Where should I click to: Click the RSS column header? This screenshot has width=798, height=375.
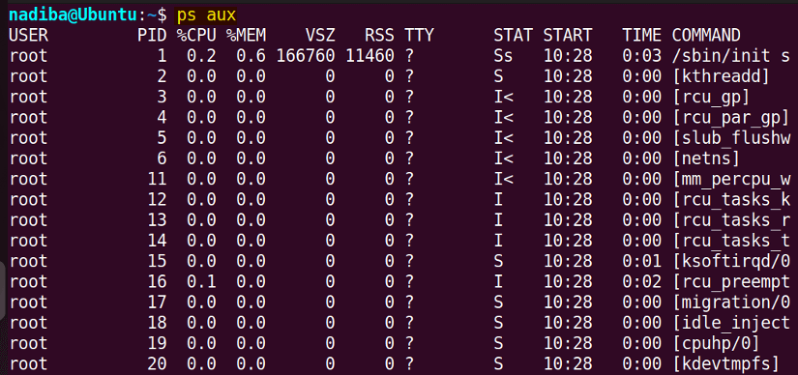[380, 35]
